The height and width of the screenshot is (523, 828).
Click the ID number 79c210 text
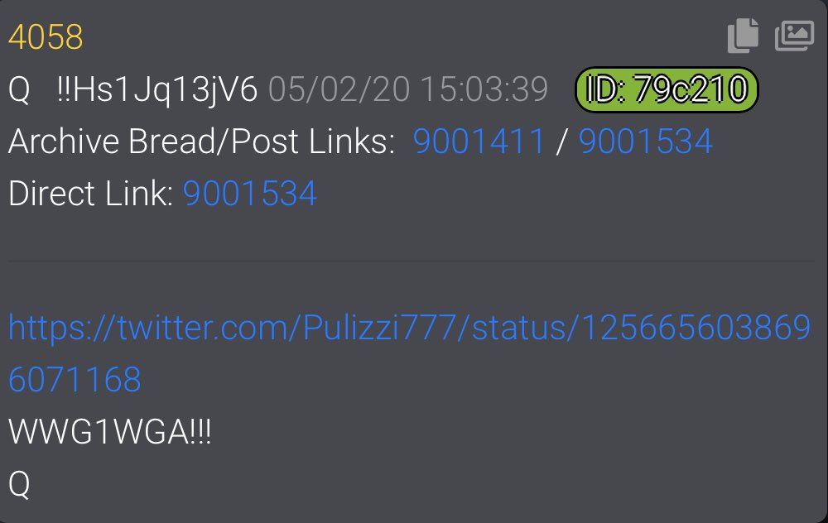click(x=691, y=89)
